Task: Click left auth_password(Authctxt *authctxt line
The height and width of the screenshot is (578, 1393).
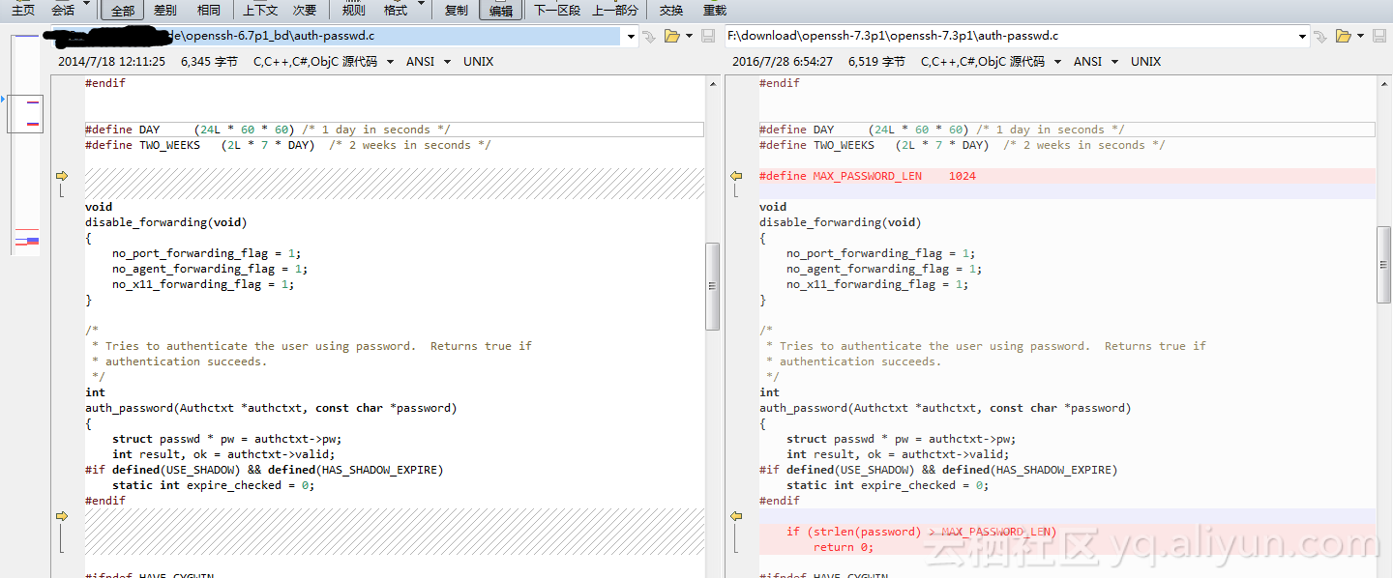Action: [271, 408]
